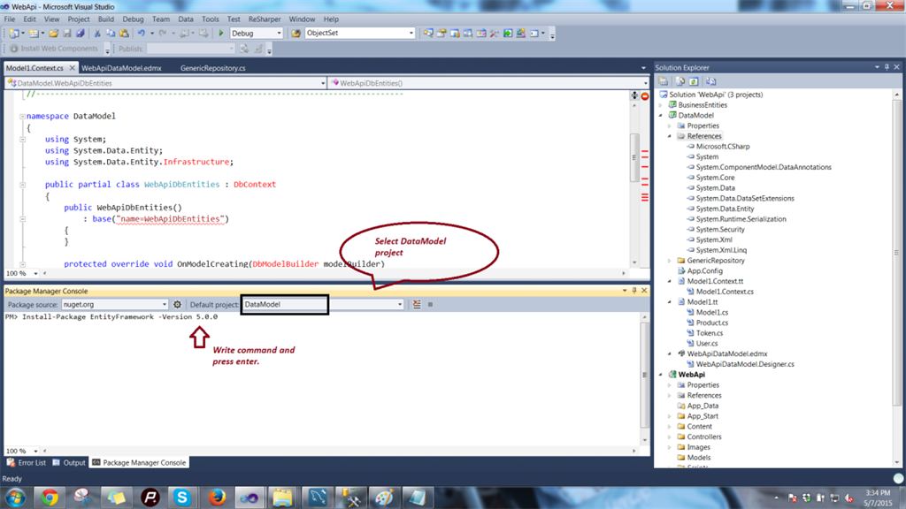The width and height of the screenshot is (906, 509).
Task: Expand the GenericRepository folder
Action: (670, 261)
